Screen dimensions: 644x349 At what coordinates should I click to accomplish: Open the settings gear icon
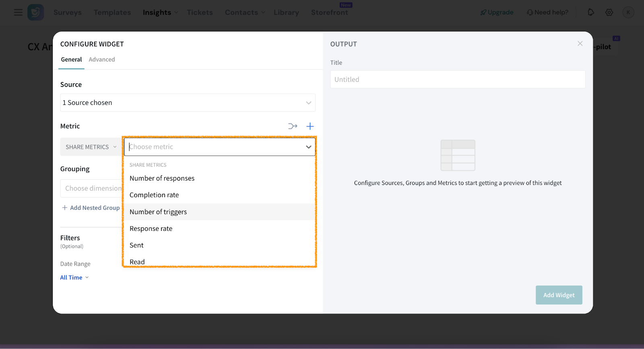pyautogui.click(x=609, y=12)
